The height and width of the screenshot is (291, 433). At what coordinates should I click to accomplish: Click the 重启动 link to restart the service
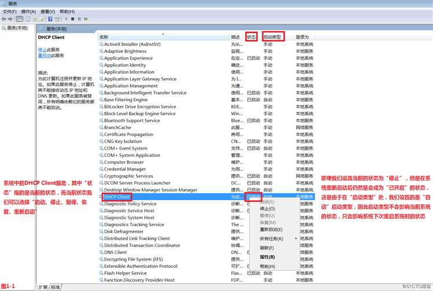[x=45, y=56]
